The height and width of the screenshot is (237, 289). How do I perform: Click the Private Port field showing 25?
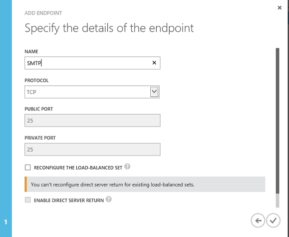pyautogui.click(x=92, y=149)
